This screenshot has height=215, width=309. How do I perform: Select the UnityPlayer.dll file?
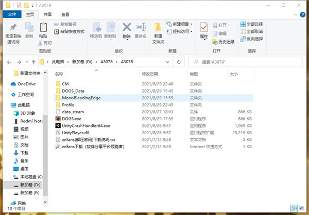153,133
